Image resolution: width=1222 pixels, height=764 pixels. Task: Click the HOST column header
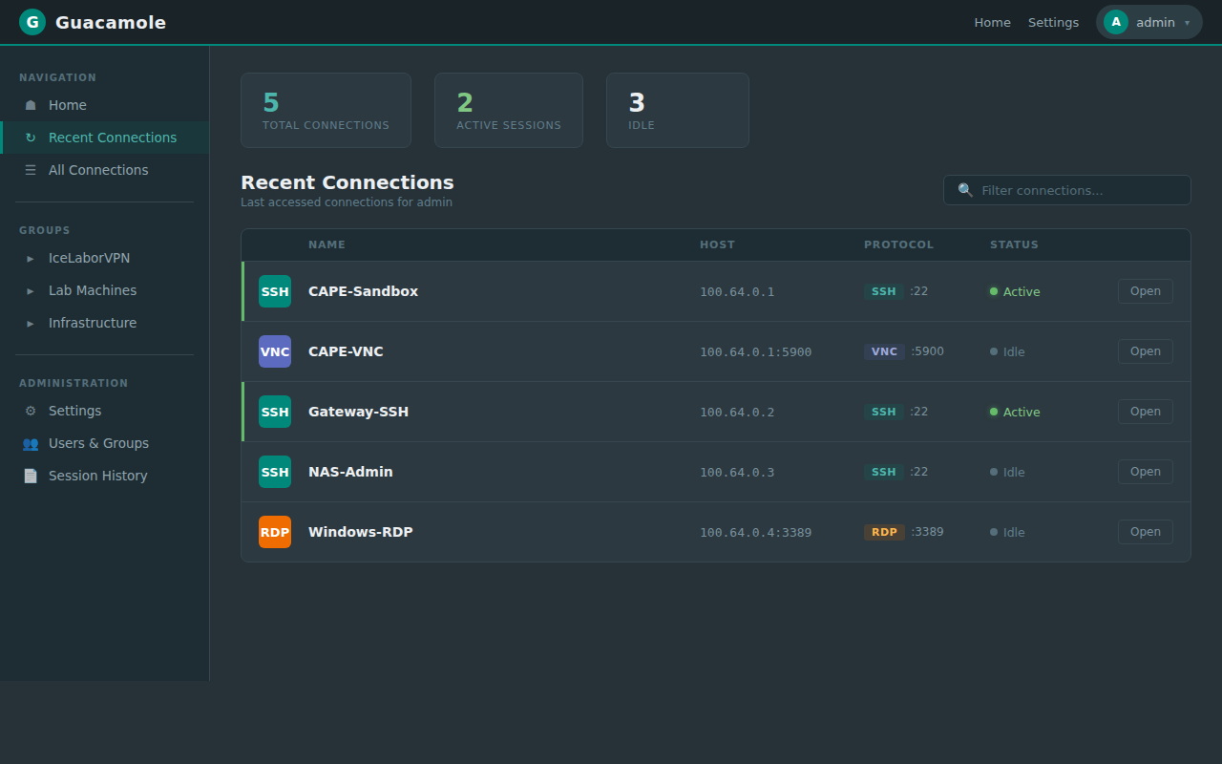tap(717, 244)
